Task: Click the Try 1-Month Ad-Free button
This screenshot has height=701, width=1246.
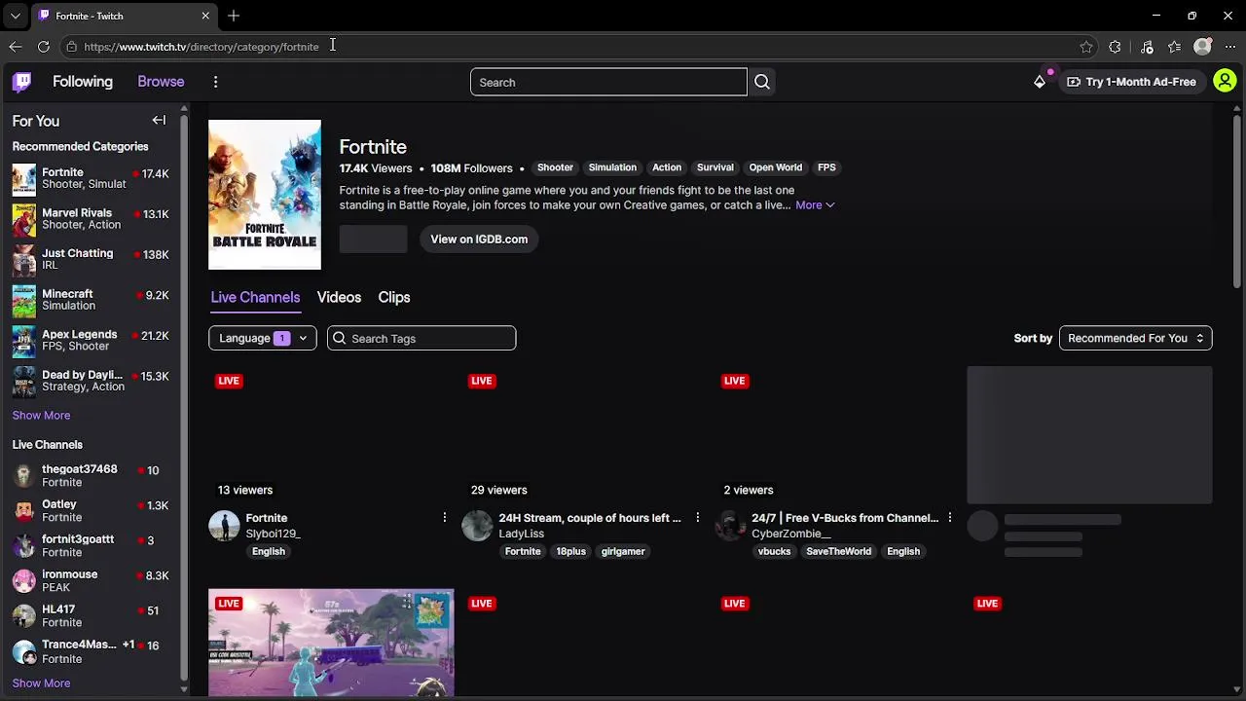Action: [1131, 82]
